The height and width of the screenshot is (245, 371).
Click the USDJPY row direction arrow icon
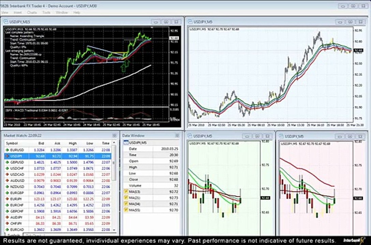8,156
